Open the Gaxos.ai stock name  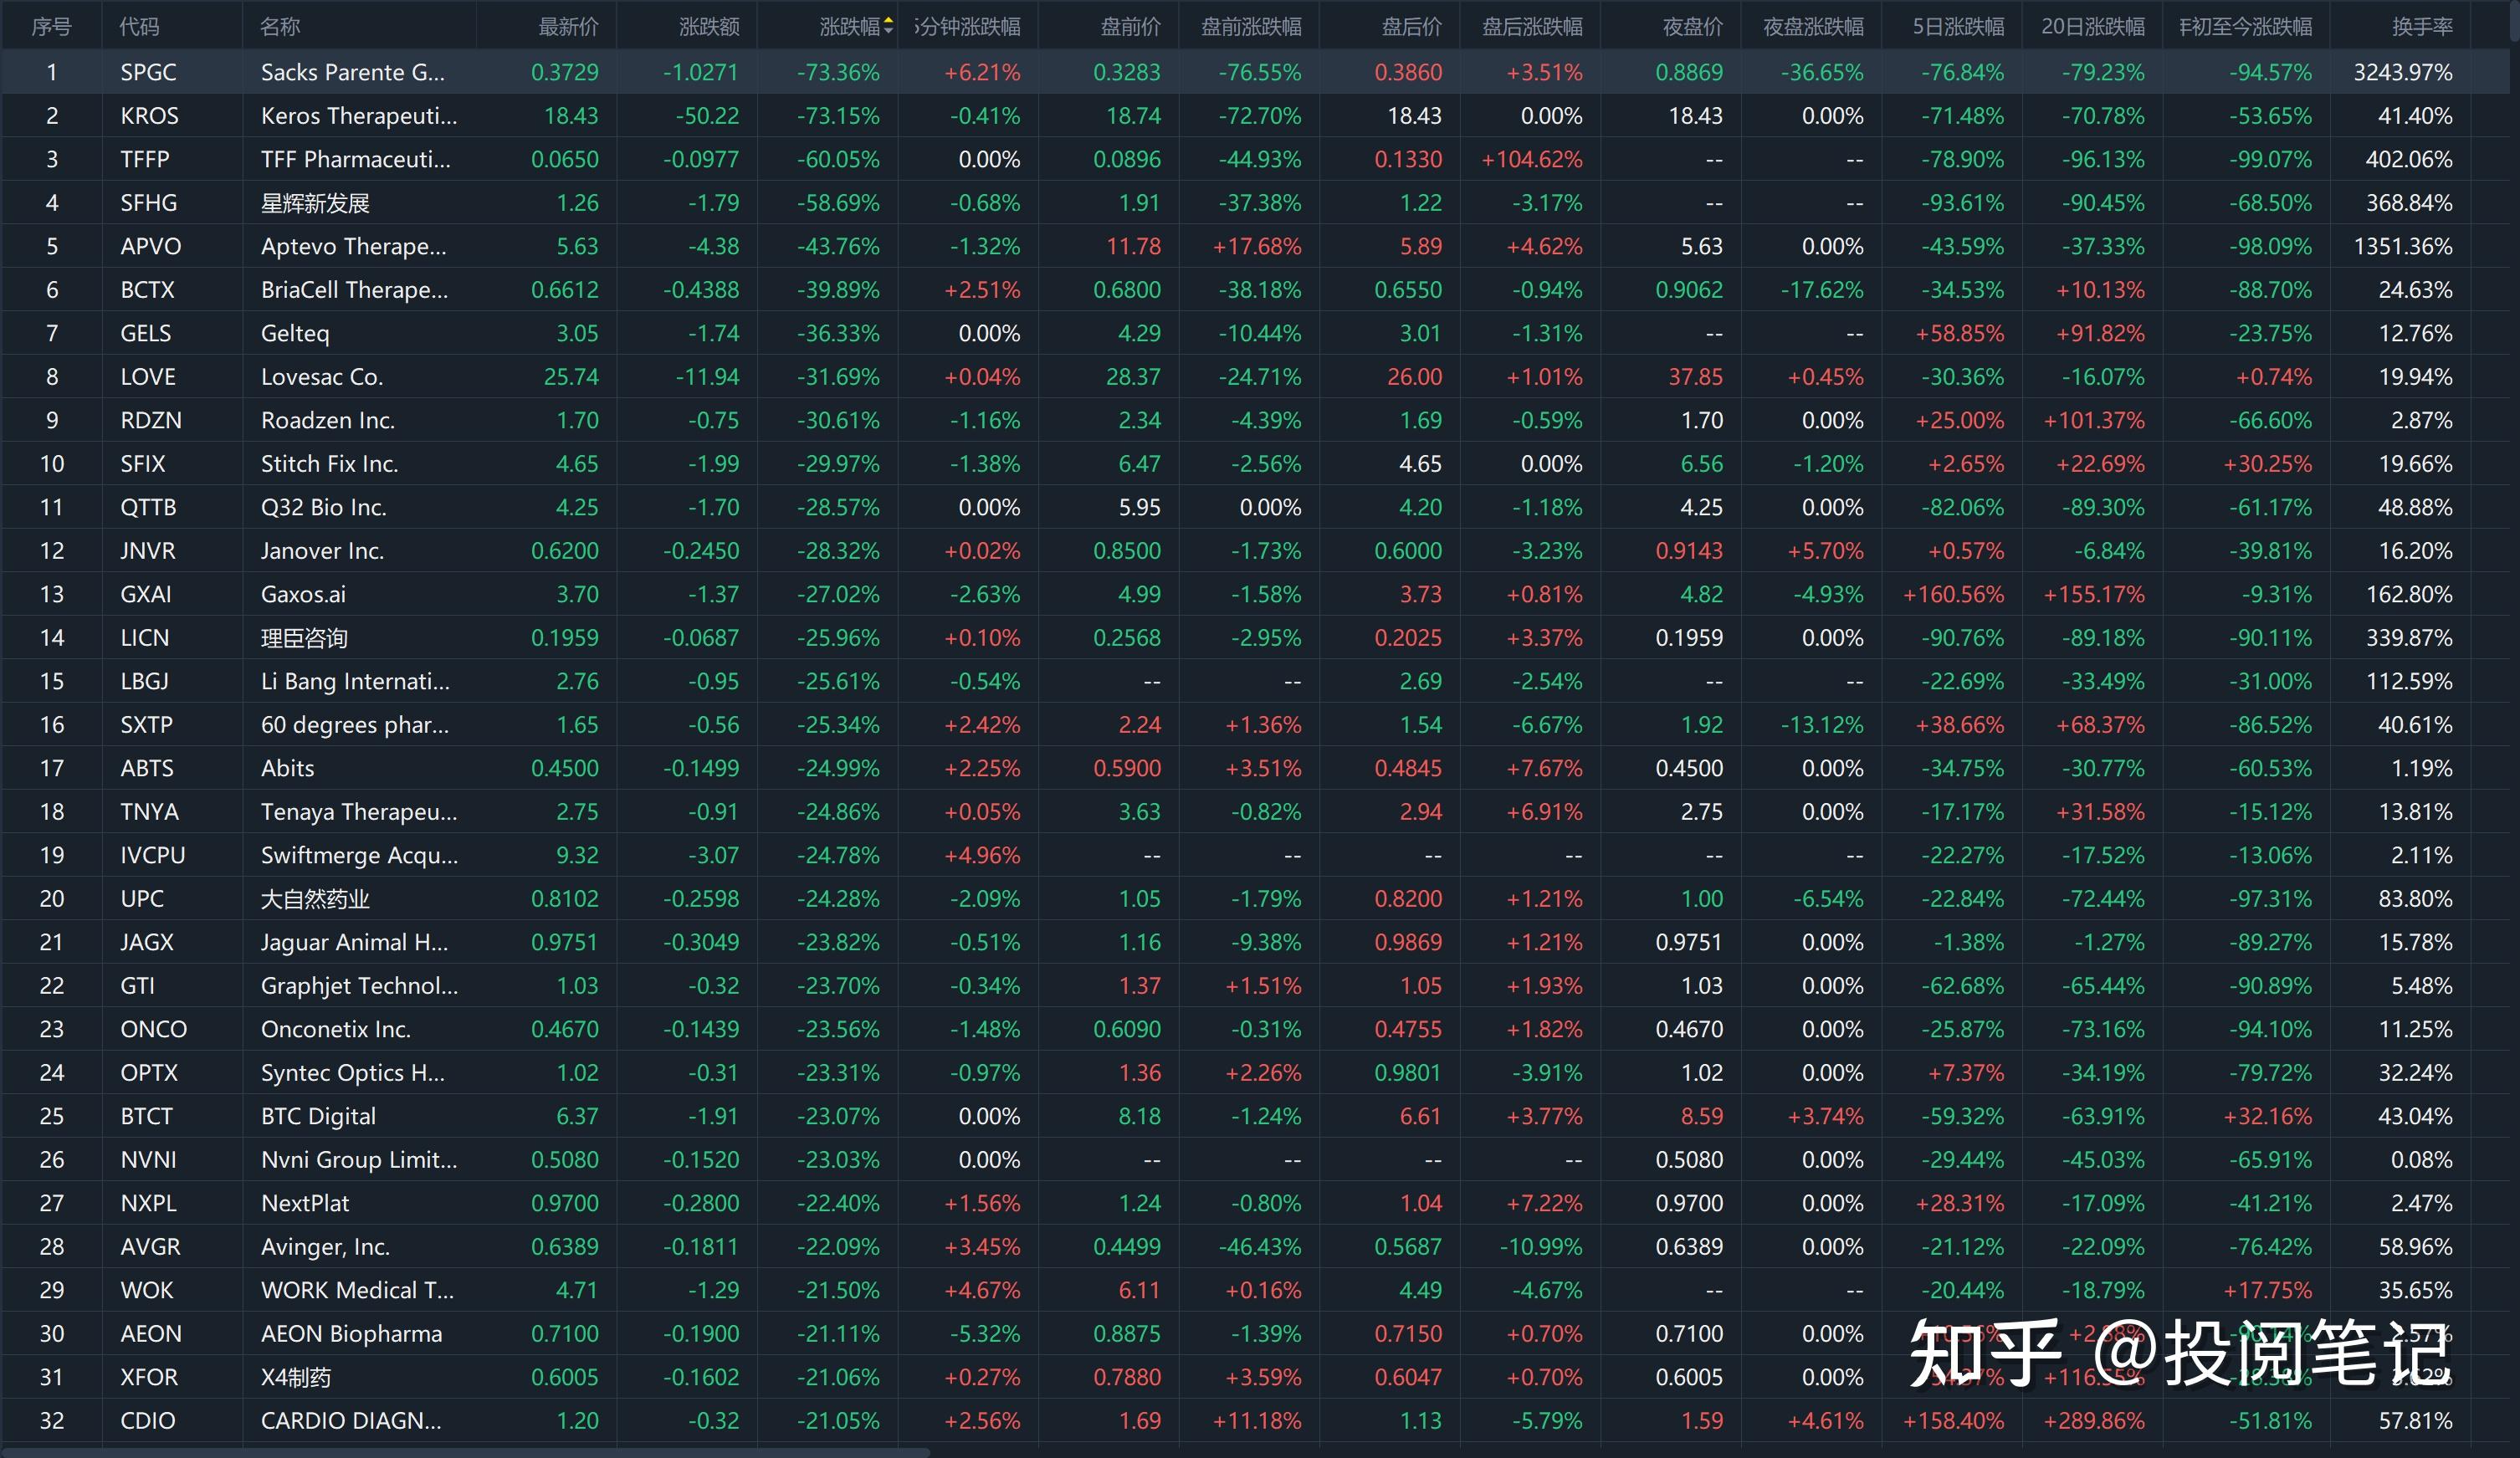click(303, 594)
